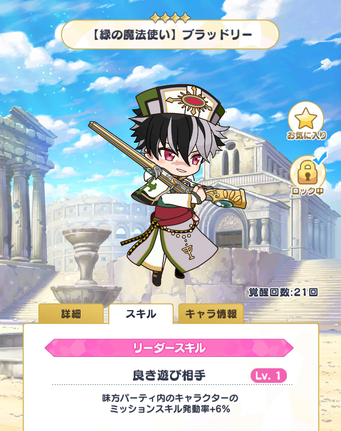
Task: Click the skill description text ミッションスキル発動率+6%
Action: click(170, 409)
